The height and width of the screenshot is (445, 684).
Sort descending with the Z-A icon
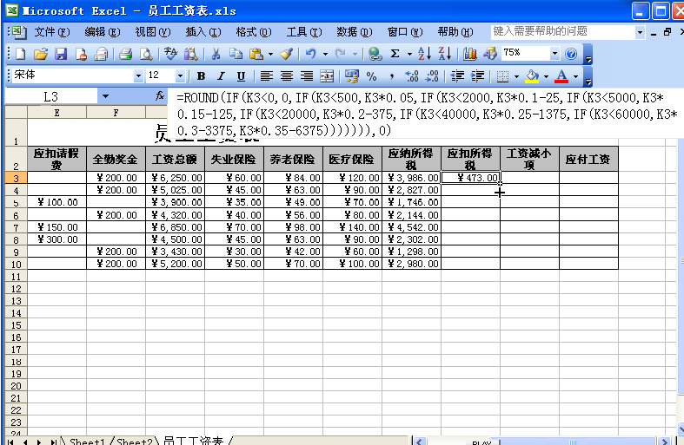click(x=444, y=54)
